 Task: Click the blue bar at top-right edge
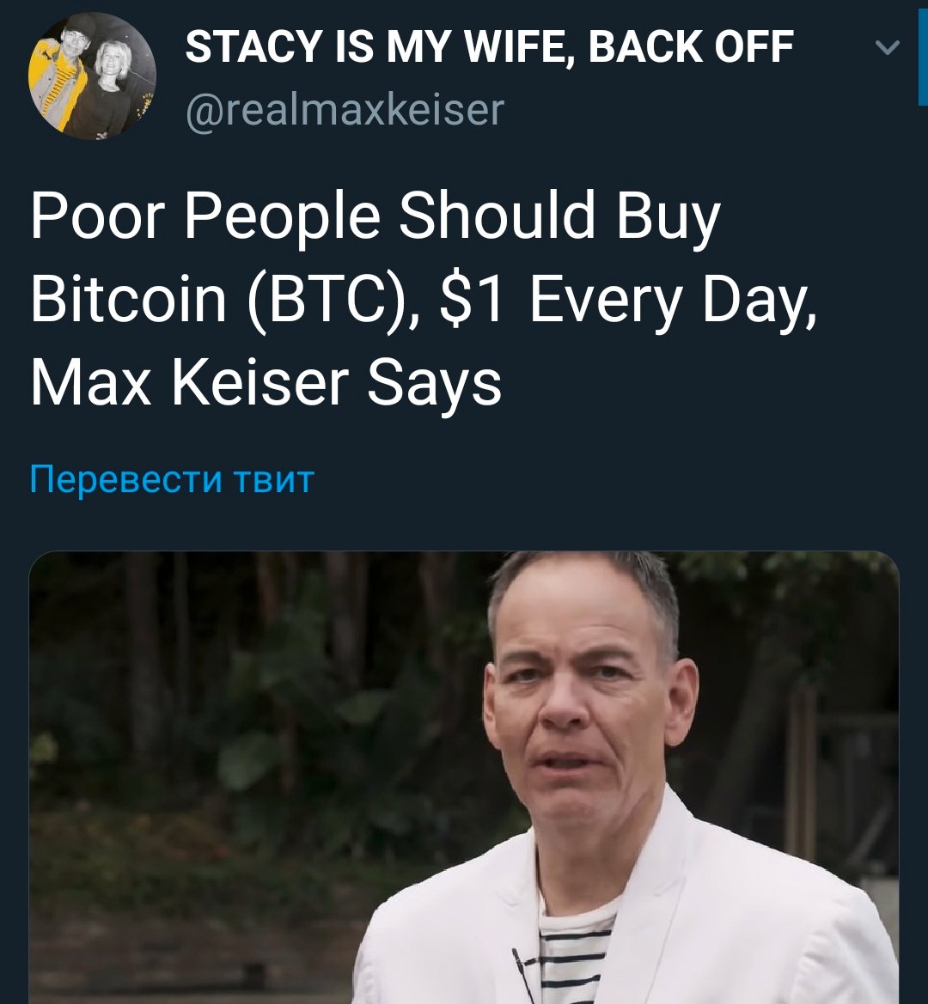(923, 52)
